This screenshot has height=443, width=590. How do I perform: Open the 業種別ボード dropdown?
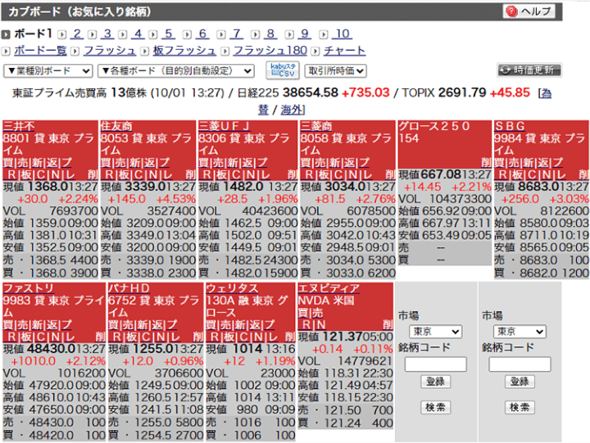pyautogui.click(x=48, y=70)
